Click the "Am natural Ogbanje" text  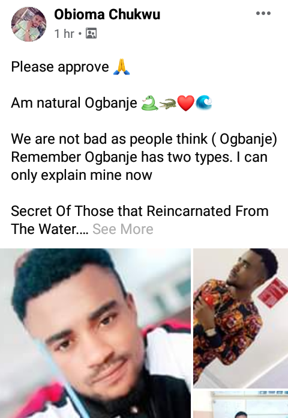pos(74,103)
